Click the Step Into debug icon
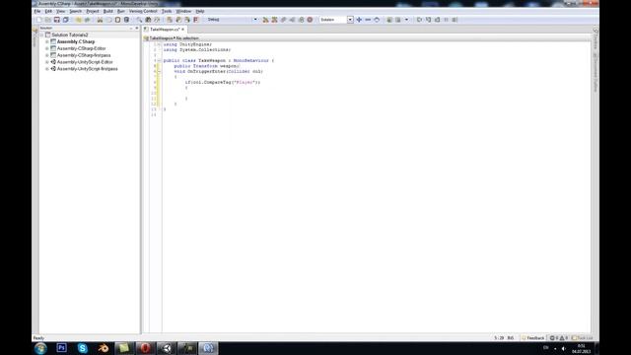631x355 pixels. pyautogui.click(x=428, y=20)
